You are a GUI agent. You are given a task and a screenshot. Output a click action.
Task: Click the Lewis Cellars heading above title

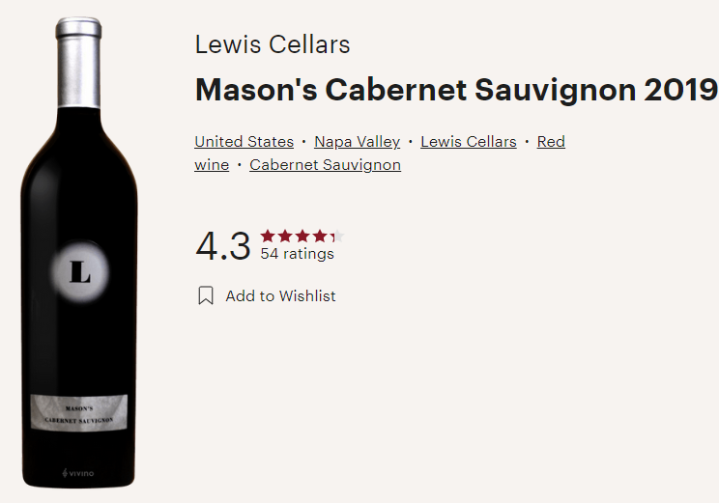tap(273, 44)
